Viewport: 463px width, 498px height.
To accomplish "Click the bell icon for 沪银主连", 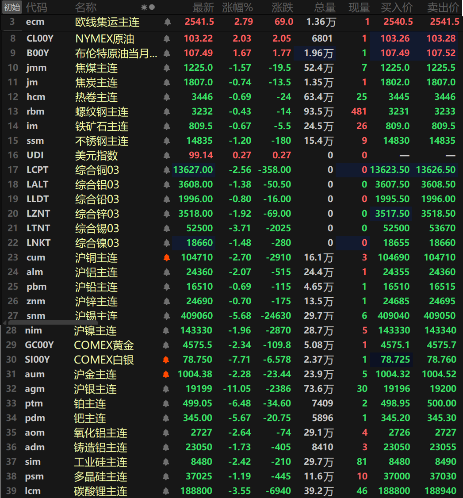I will (x=165, y=389).
